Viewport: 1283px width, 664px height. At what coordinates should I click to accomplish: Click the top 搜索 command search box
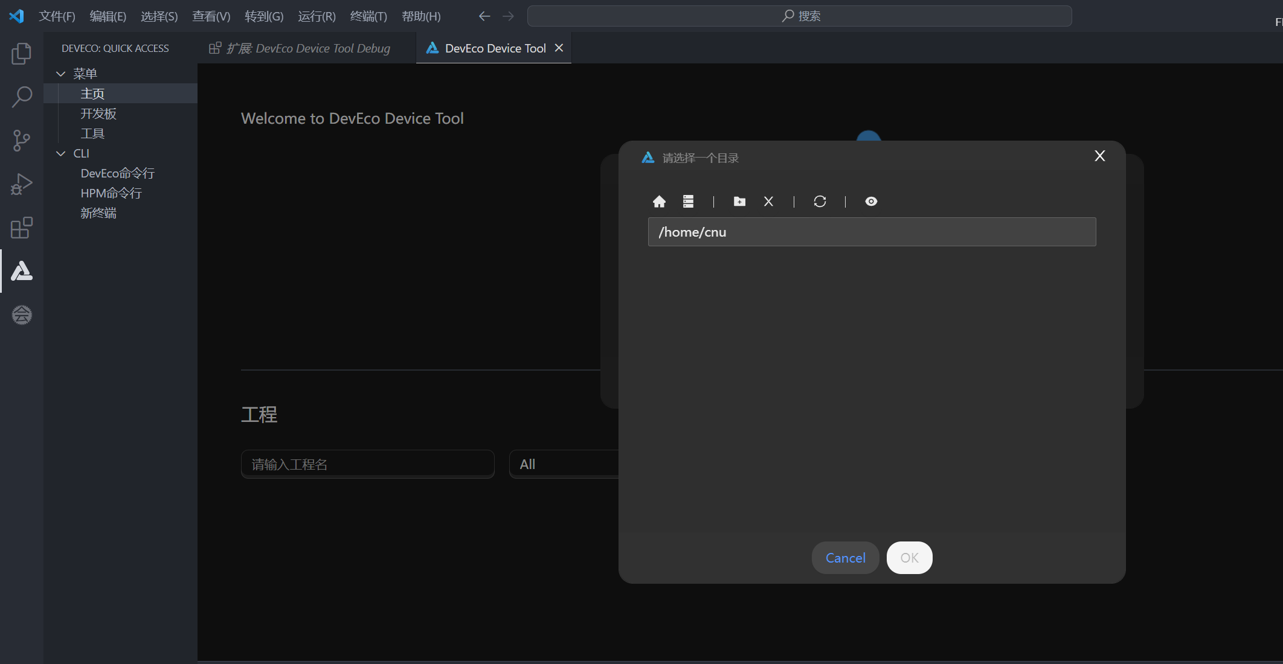tap(800, 16)
